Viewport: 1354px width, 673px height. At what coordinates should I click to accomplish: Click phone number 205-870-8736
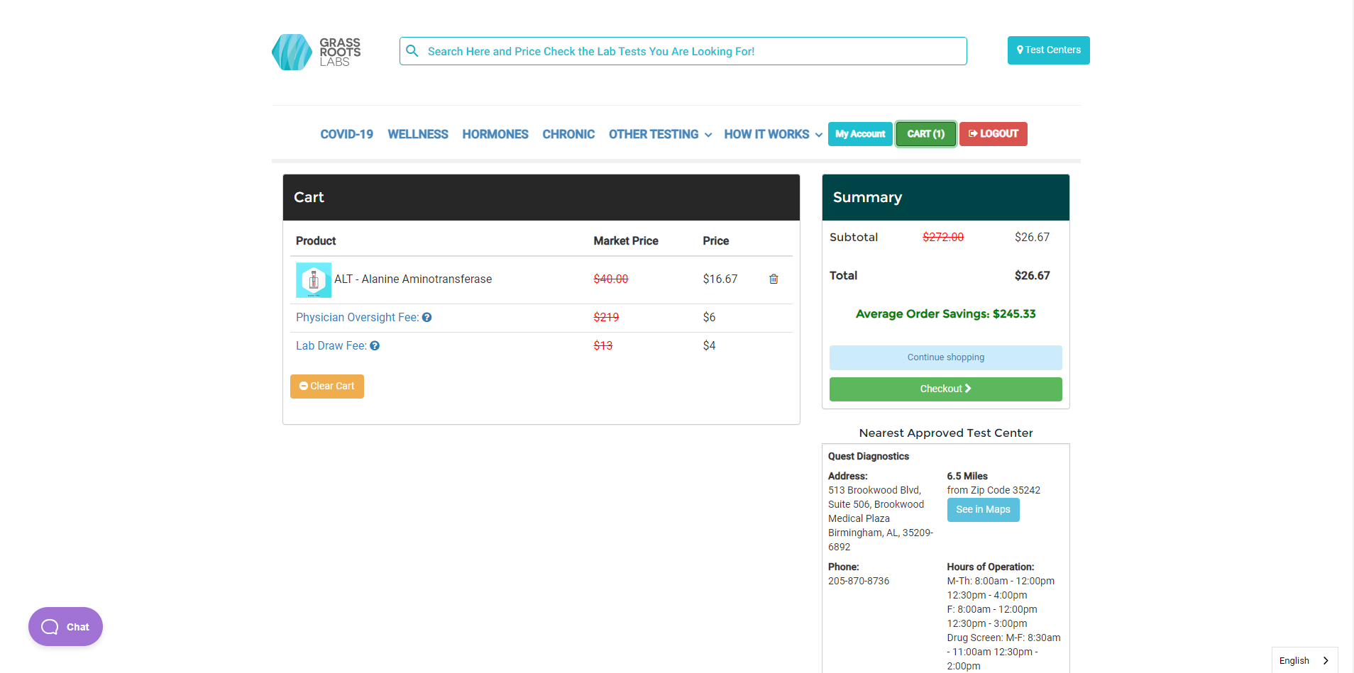(859, 581)
